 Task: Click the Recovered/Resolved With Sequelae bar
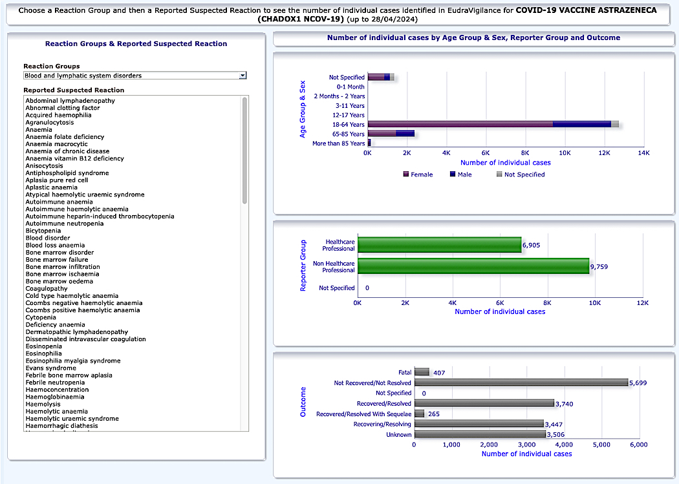pos(419,414)
